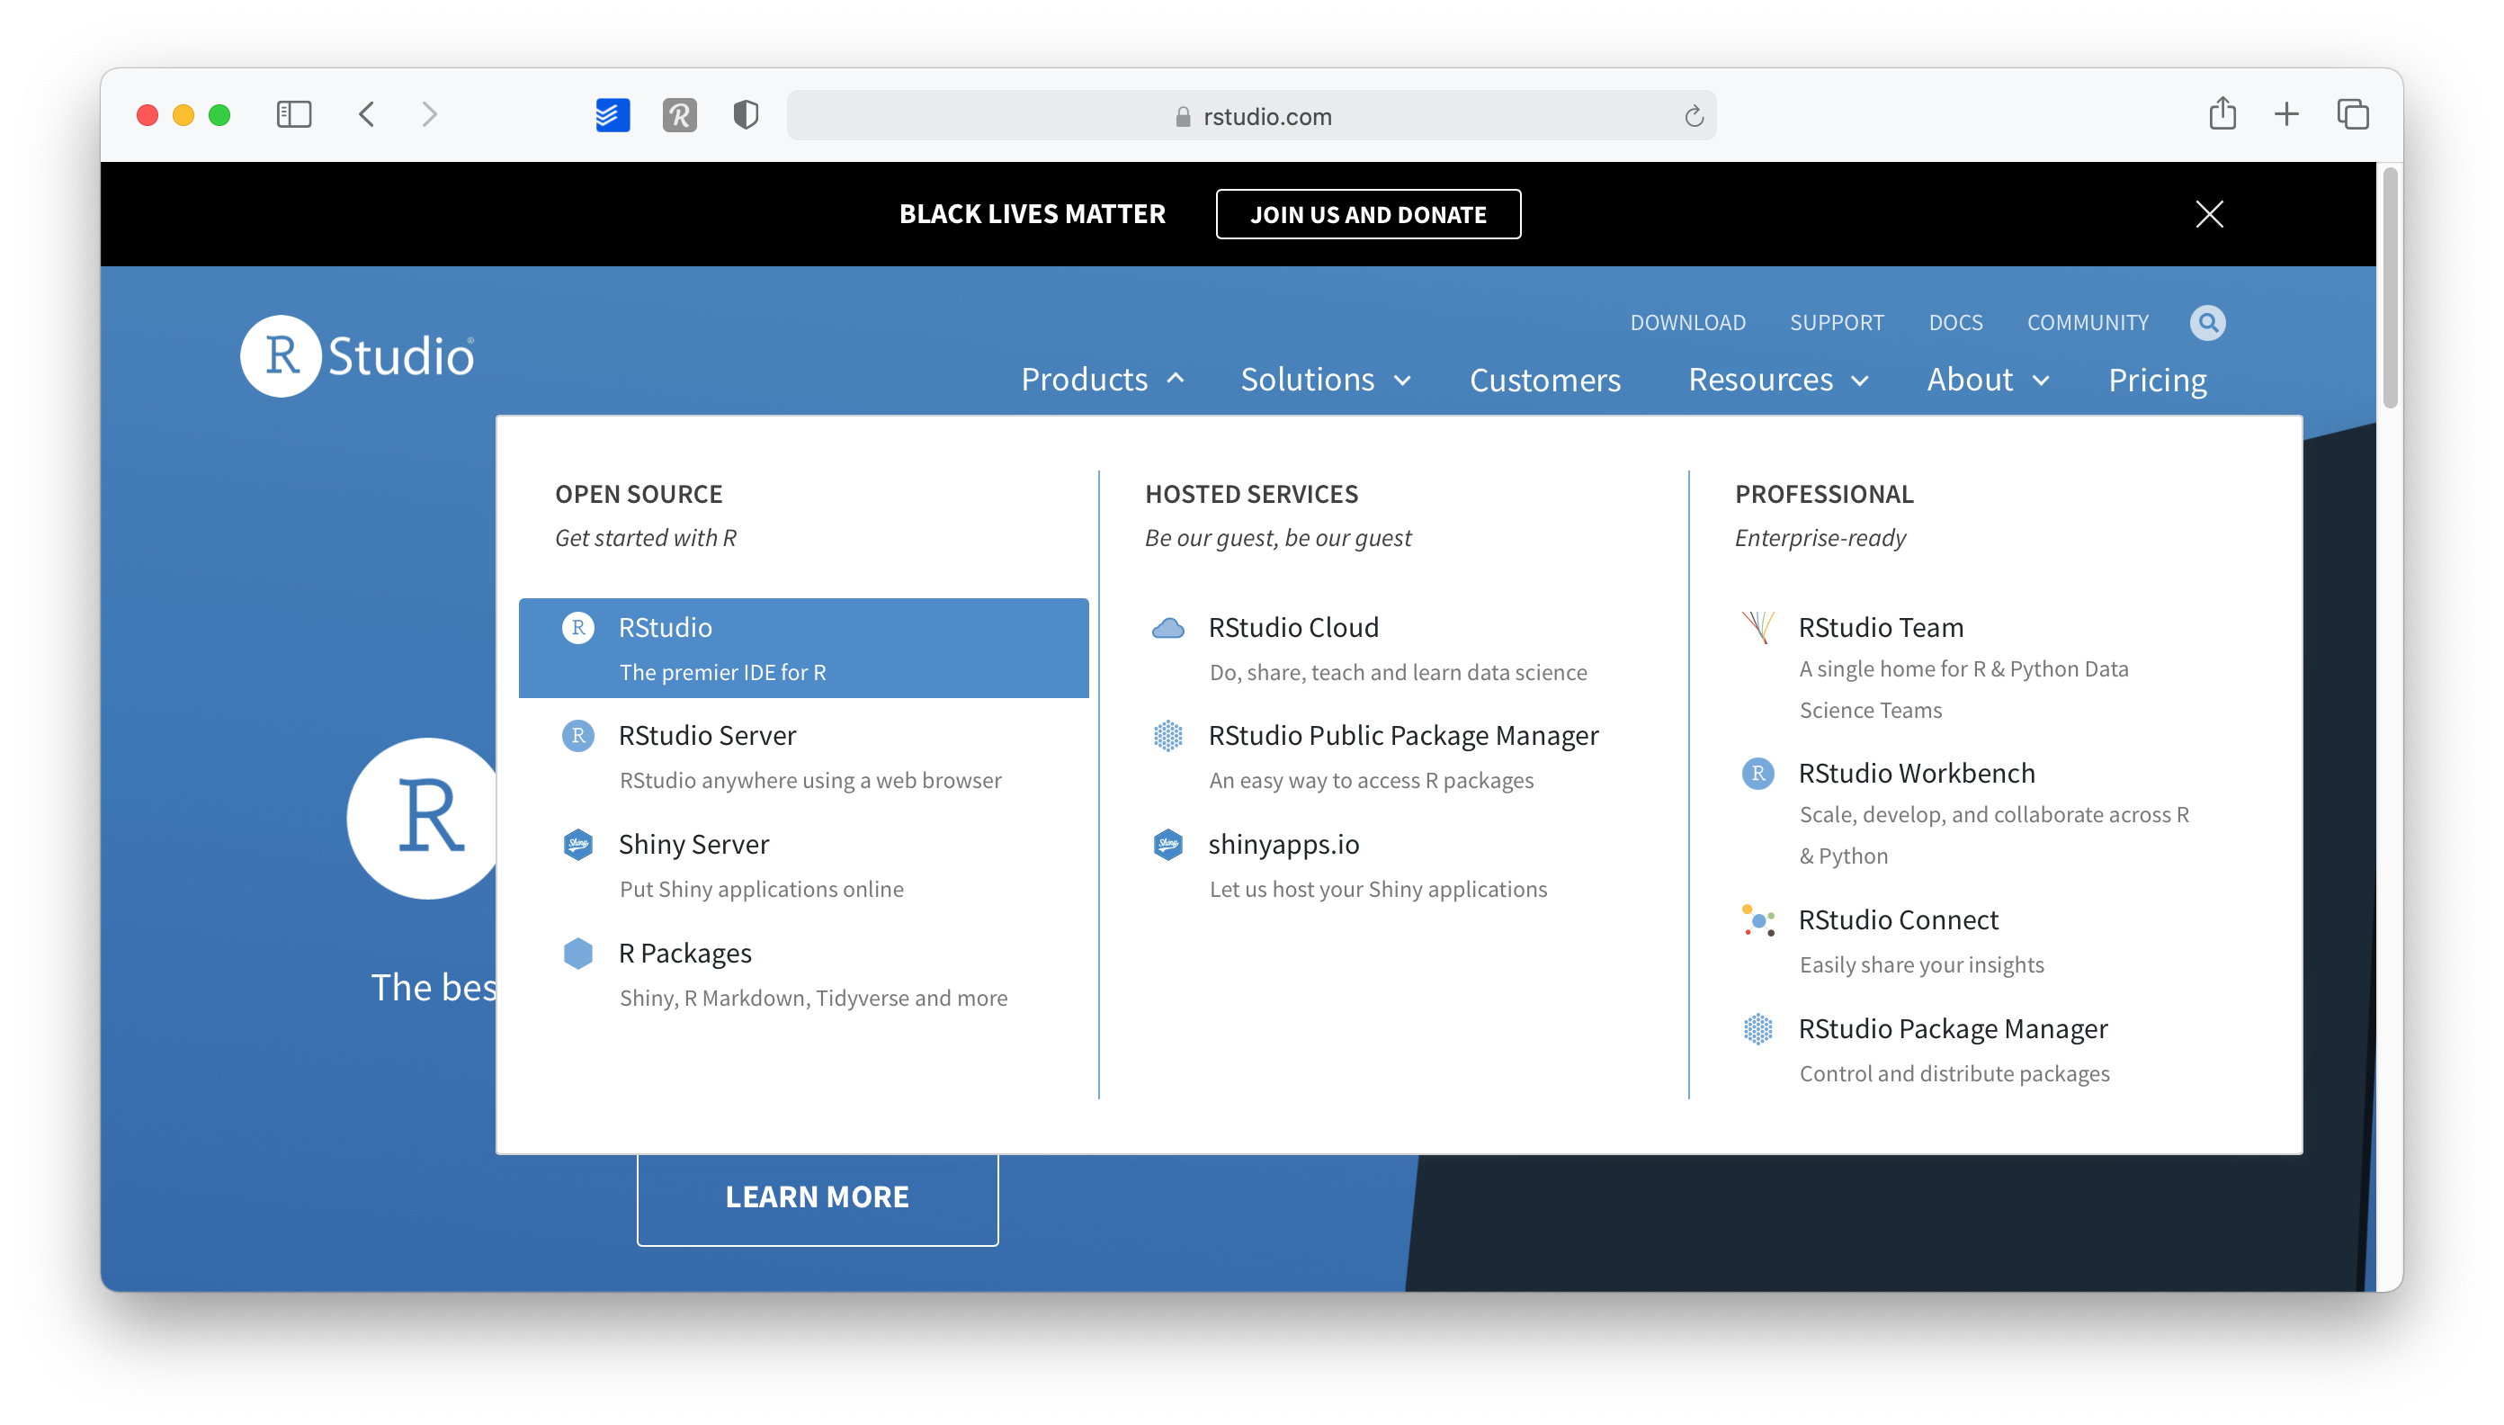Click 'Easily share your insights' text
This screenshot has width=2504, height=1425.
coord(1921,965)
